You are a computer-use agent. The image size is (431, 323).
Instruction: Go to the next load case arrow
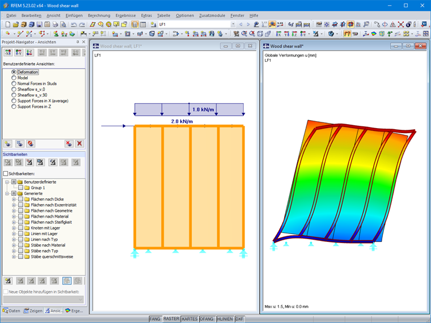pyautogui.click(x=248, y=24)
